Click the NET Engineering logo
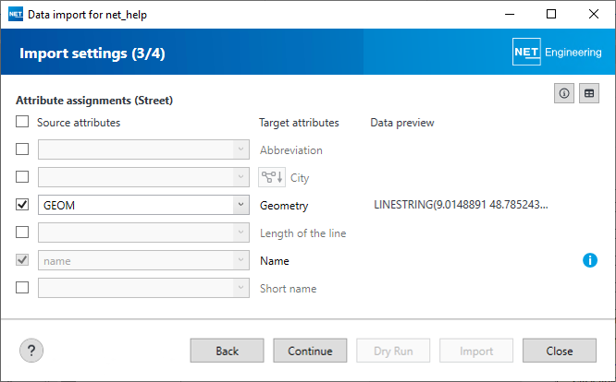Screen dimensions: 616x382 click(x=557, y=53)
